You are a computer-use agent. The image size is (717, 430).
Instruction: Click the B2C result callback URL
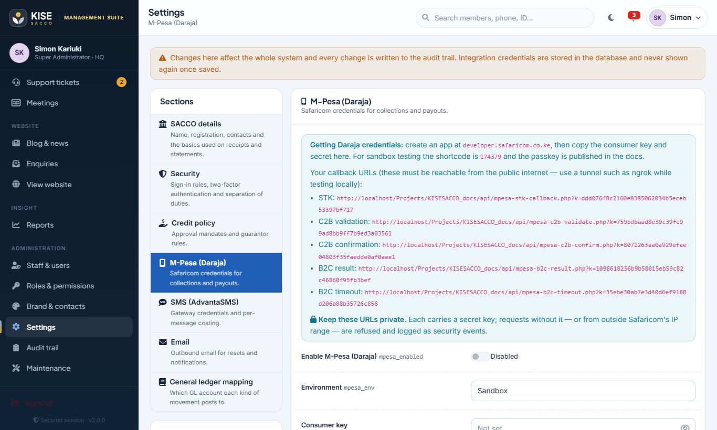[501, 274]
